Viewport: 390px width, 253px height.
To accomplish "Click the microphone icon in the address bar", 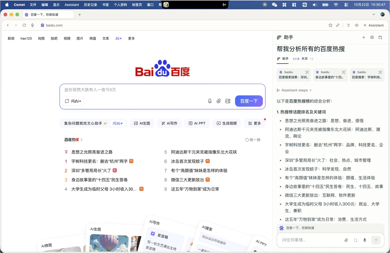I will click(x=32, y=25).
